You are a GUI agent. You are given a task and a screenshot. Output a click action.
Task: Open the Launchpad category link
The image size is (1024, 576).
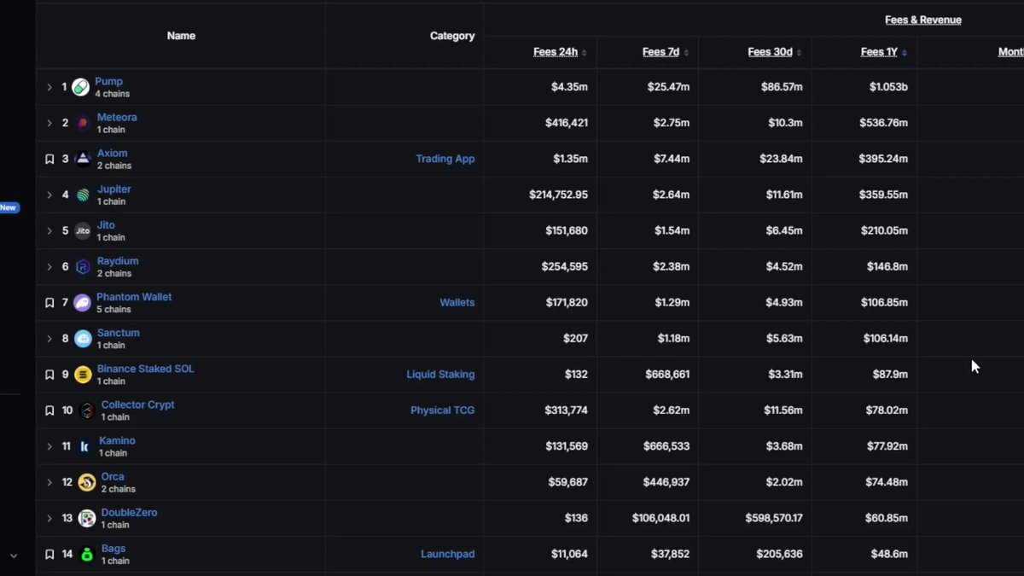tap(448, 554)
